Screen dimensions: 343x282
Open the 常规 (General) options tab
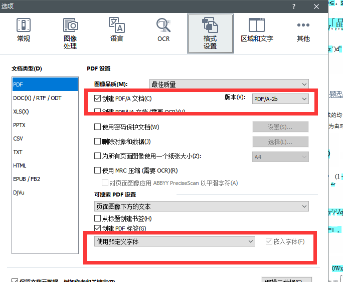coord(24,30)
